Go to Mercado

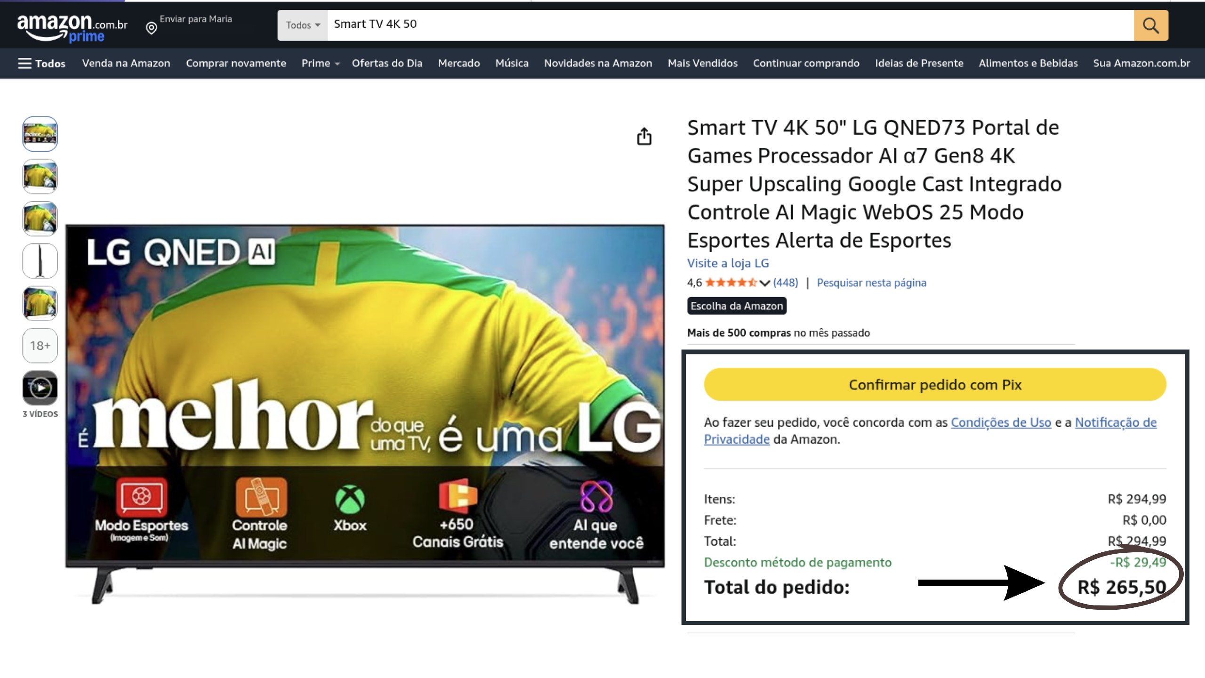[x=459, y=63]
